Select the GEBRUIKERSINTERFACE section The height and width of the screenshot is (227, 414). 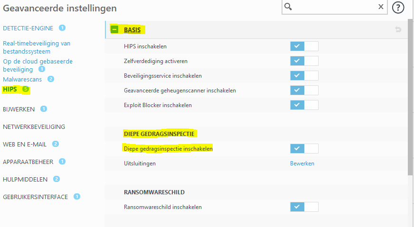point(35,197)
